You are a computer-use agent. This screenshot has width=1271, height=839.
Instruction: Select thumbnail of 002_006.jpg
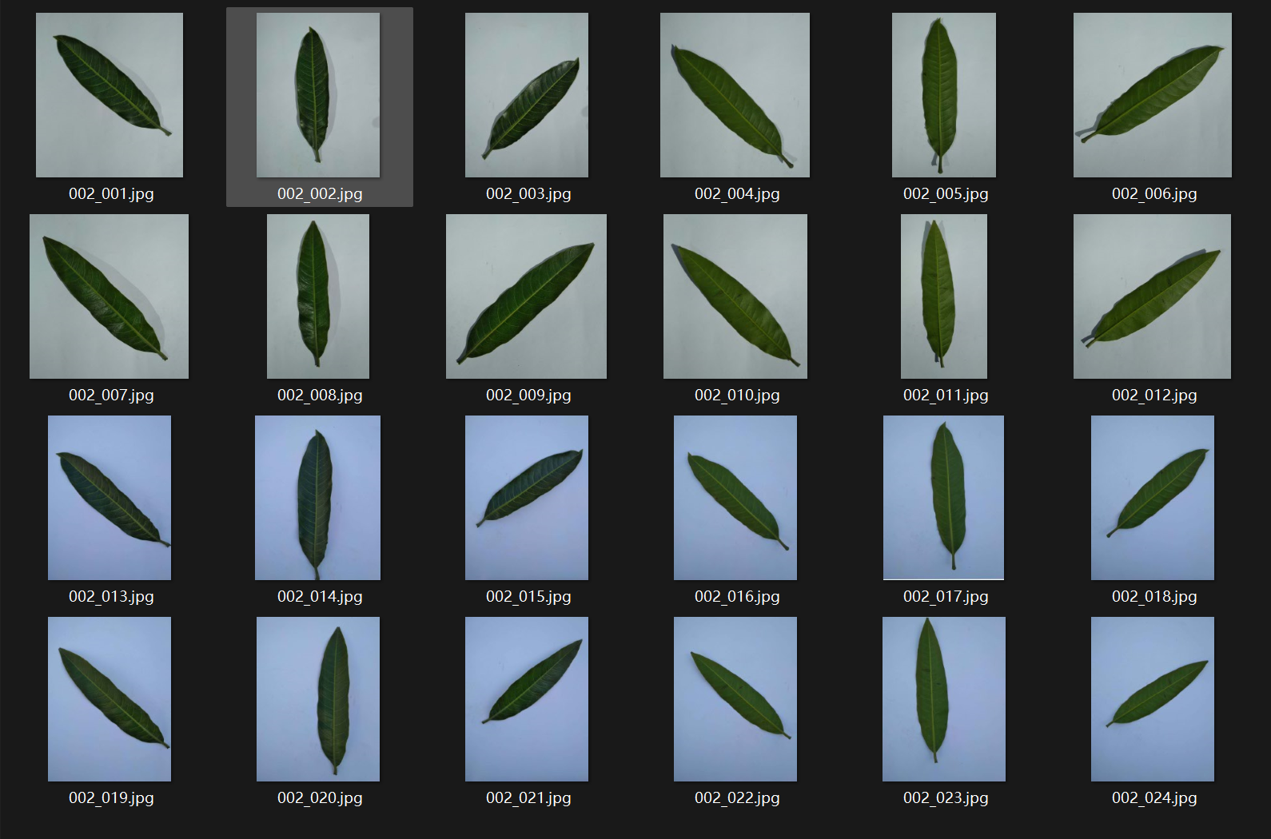[x=1153, y=95]
